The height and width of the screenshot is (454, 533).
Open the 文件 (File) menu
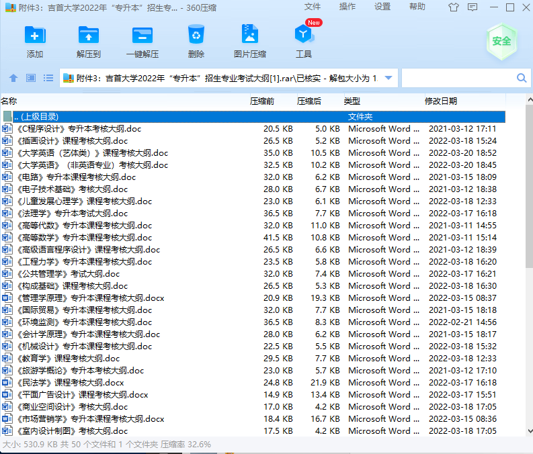coord(313,7)
